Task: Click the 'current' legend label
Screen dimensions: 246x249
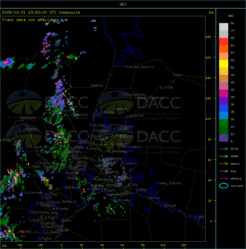Action: [237, 186]
